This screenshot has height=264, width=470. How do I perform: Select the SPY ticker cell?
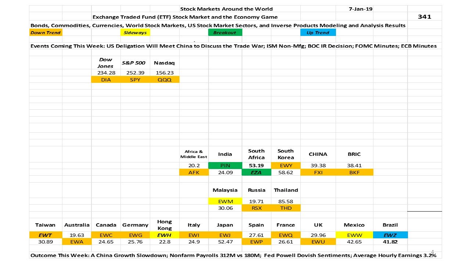click(135, 80)
